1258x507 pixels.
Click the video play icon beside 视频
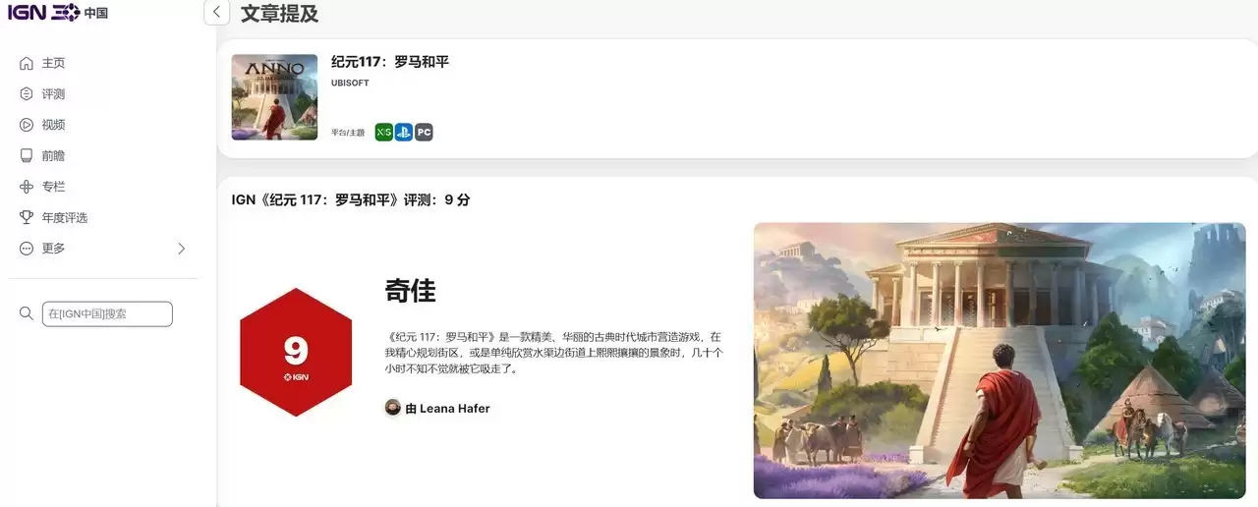[27, 125]
